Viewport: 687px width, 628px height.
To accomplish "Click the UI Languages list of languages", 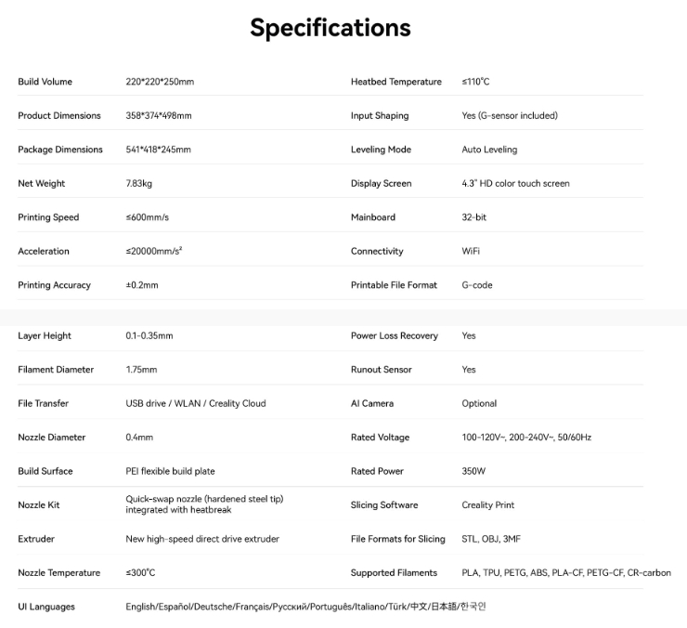I will [305, 608].
